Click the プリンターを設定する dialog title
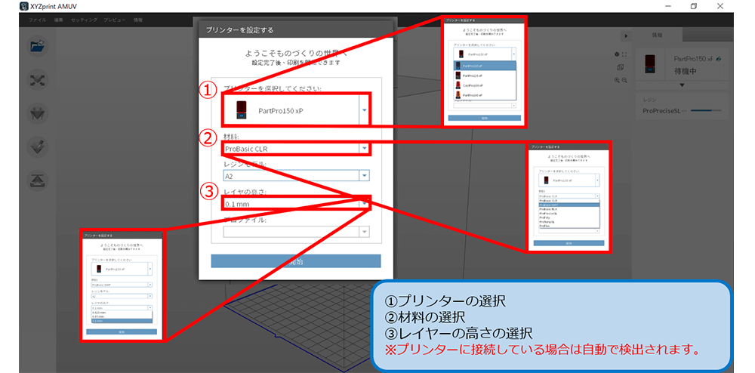This screenshot has width=755, height=373. 239,30
